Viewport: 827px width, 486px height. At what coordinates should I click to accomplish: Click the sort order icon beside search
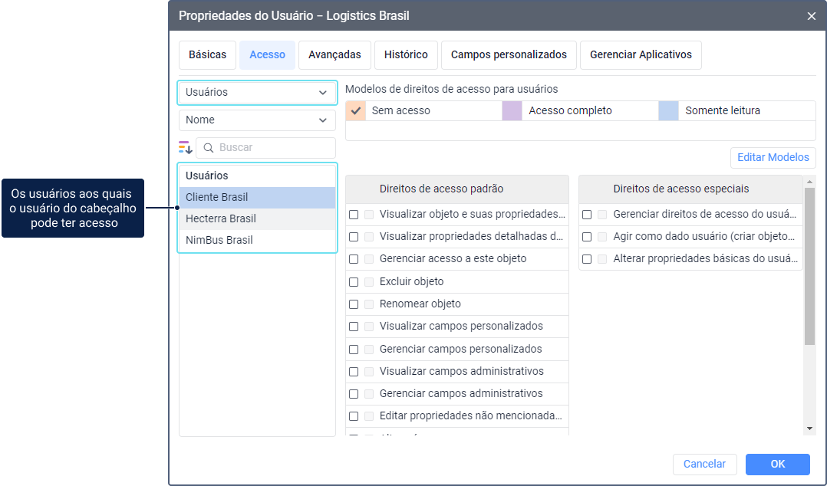(185, 148)
